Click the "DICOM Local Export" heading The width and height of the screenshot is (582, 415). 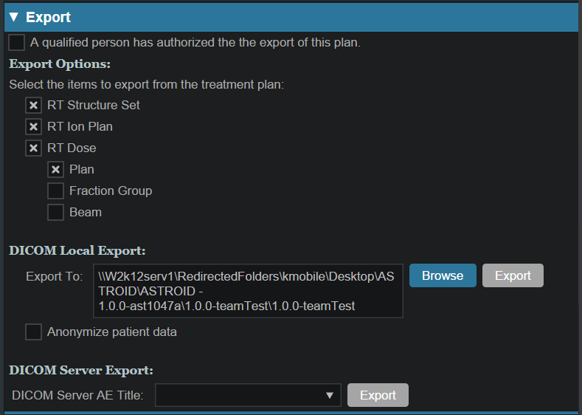(x=77, y=251)
